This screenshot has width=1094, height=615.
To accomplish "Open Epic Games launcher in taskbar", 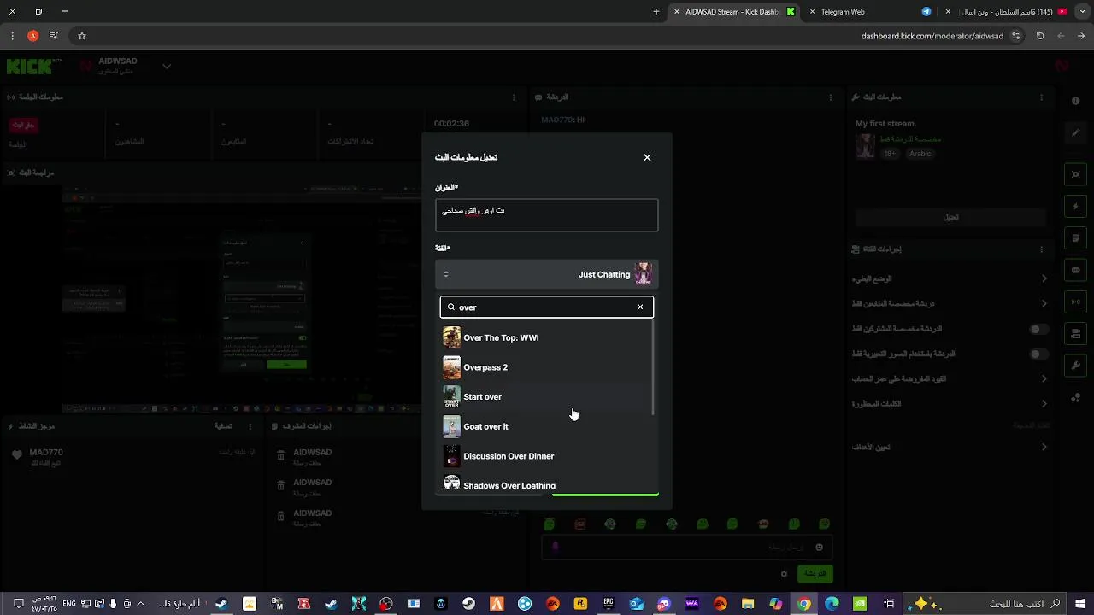I will [609, 604].
